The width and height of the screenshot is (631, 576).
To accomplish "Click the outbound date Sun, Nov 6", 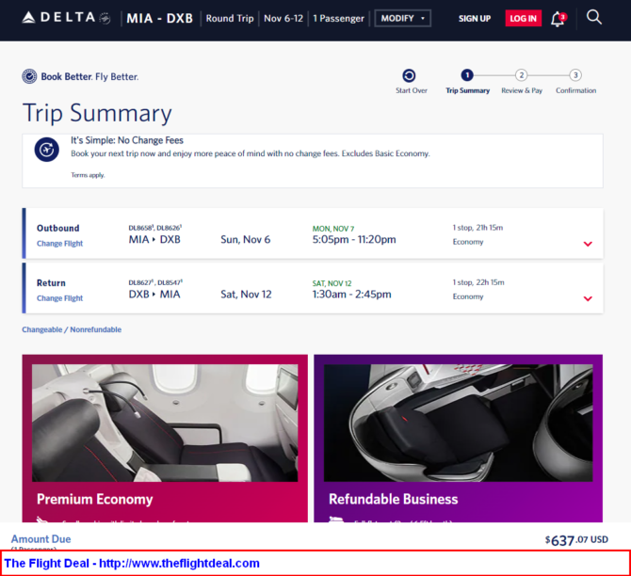I will [246, 240].
